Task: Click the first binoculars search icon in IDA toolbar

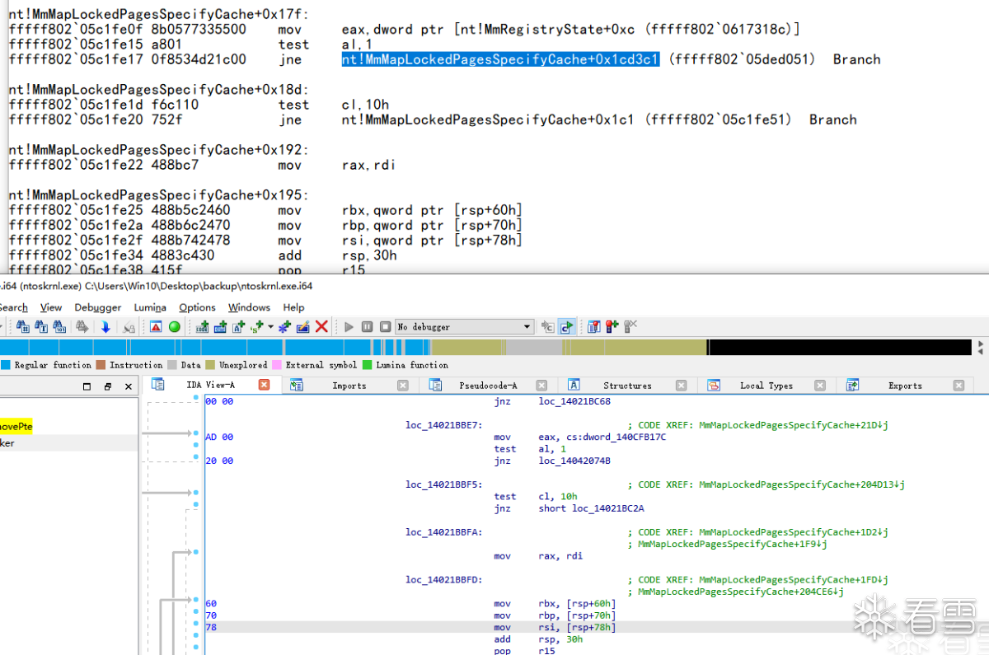Action: click(x=22, y=326)
